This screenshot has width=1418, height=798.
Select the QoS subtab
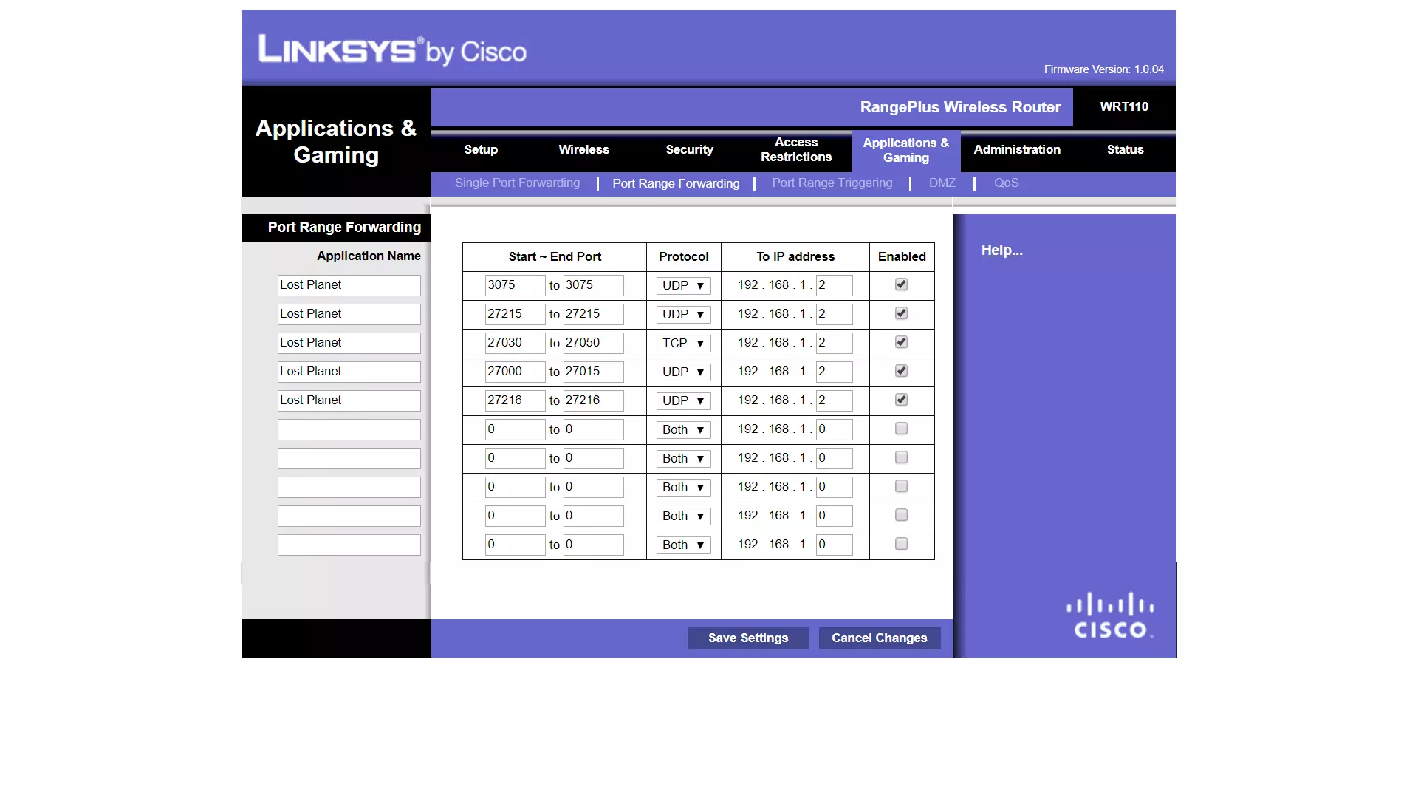[1006, 183]
